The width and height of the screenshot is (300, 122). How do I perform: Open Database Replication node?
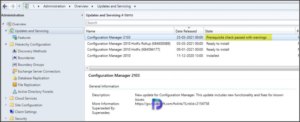(33, 78)
